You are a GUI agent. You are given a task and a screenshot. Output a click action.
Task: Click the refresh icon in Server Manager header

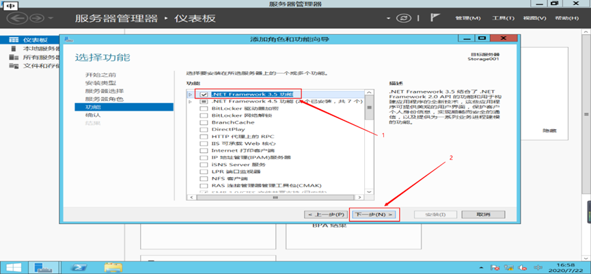point(404,18)
